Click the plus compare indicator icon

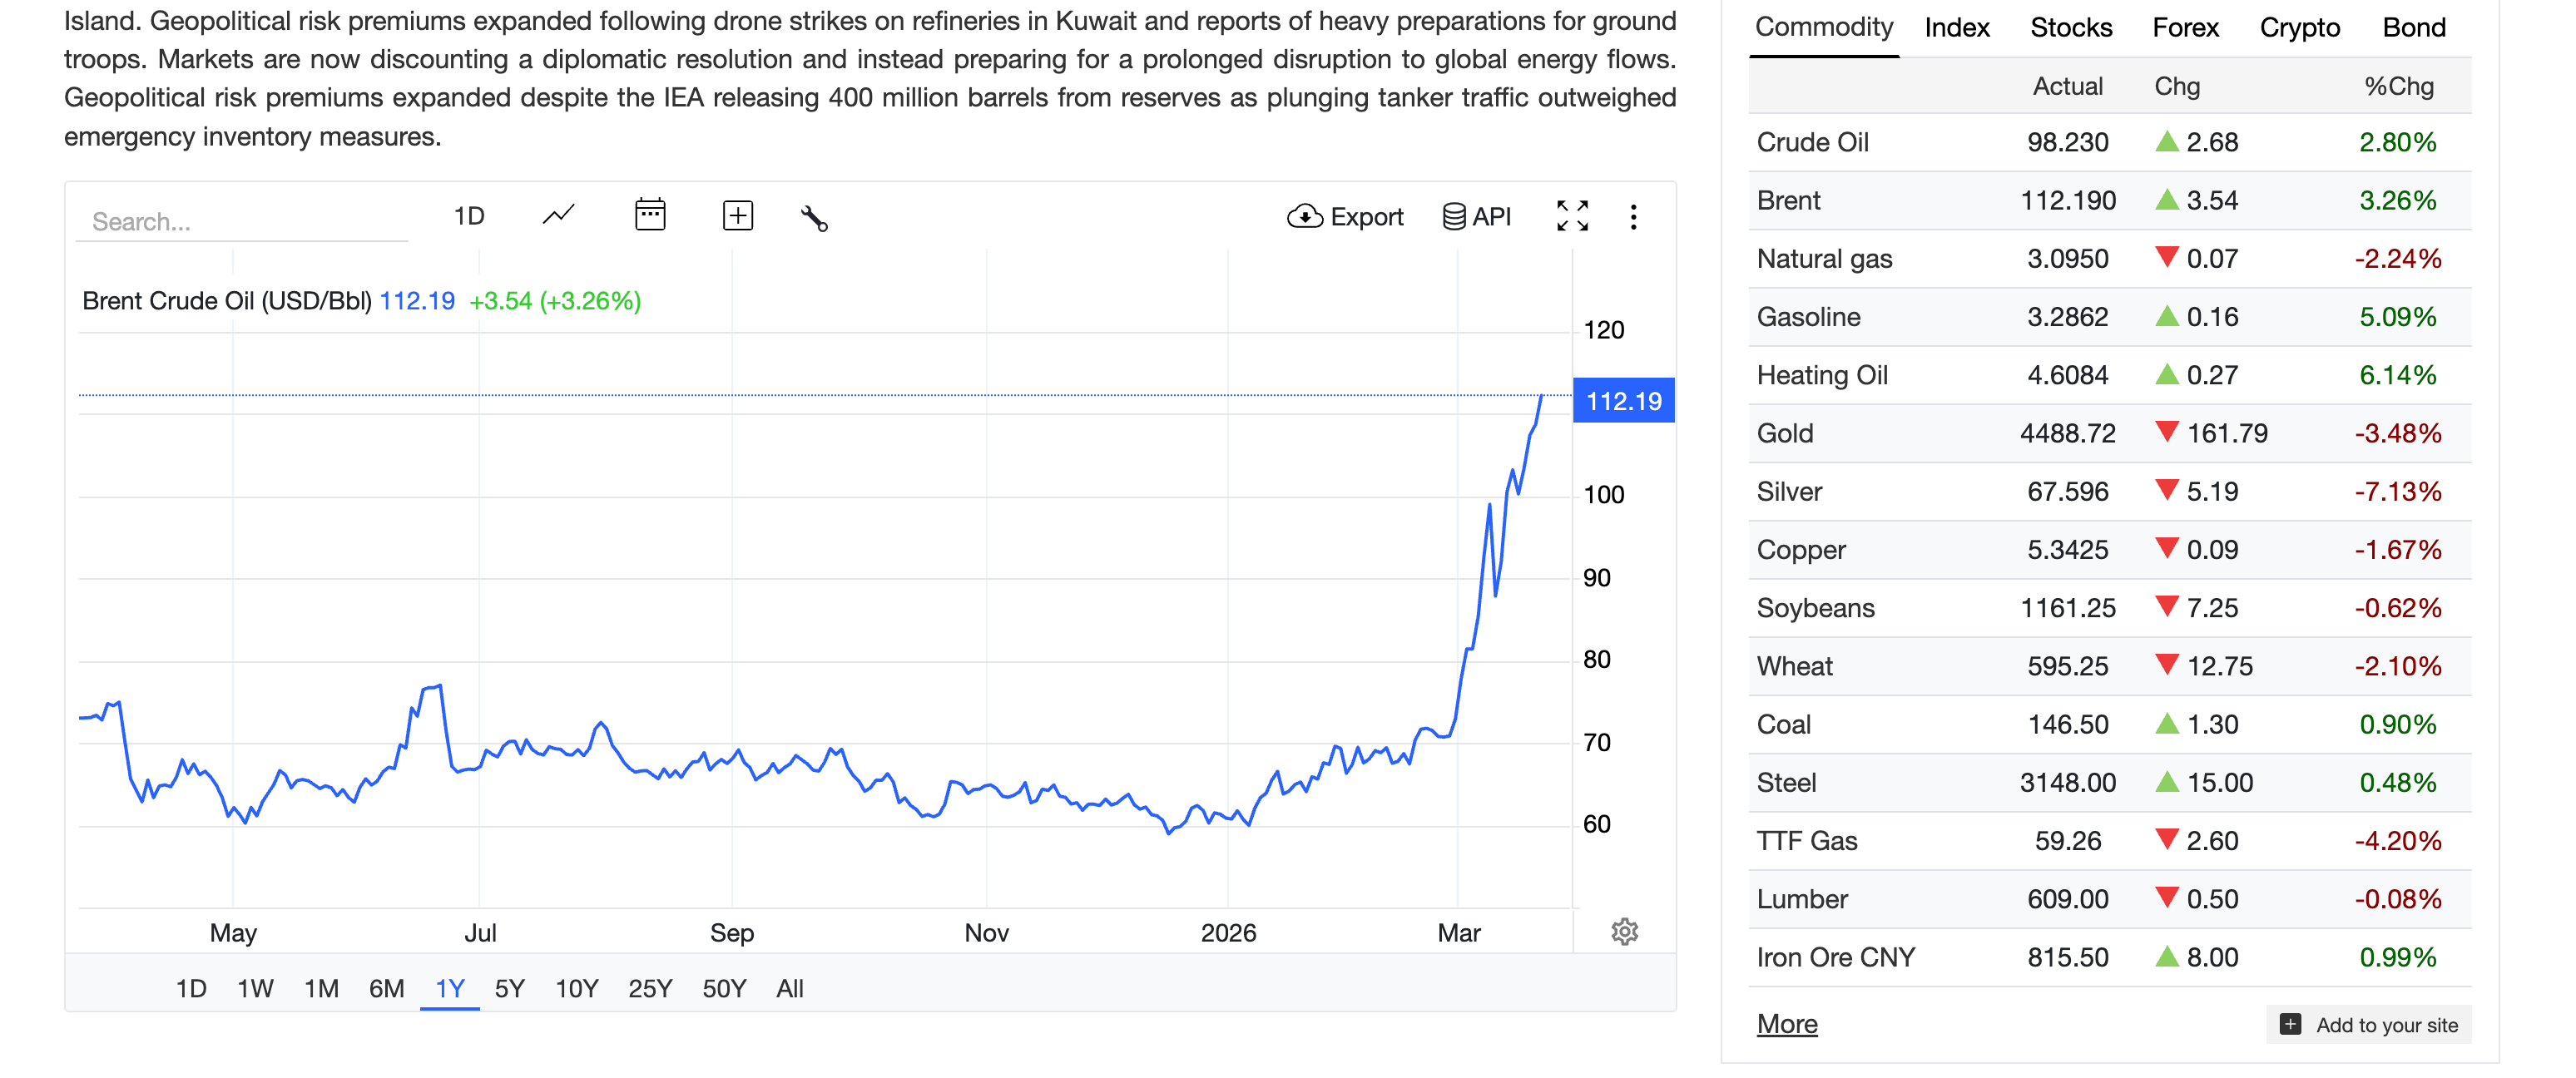pyautogui.click(x=737, y=215)
